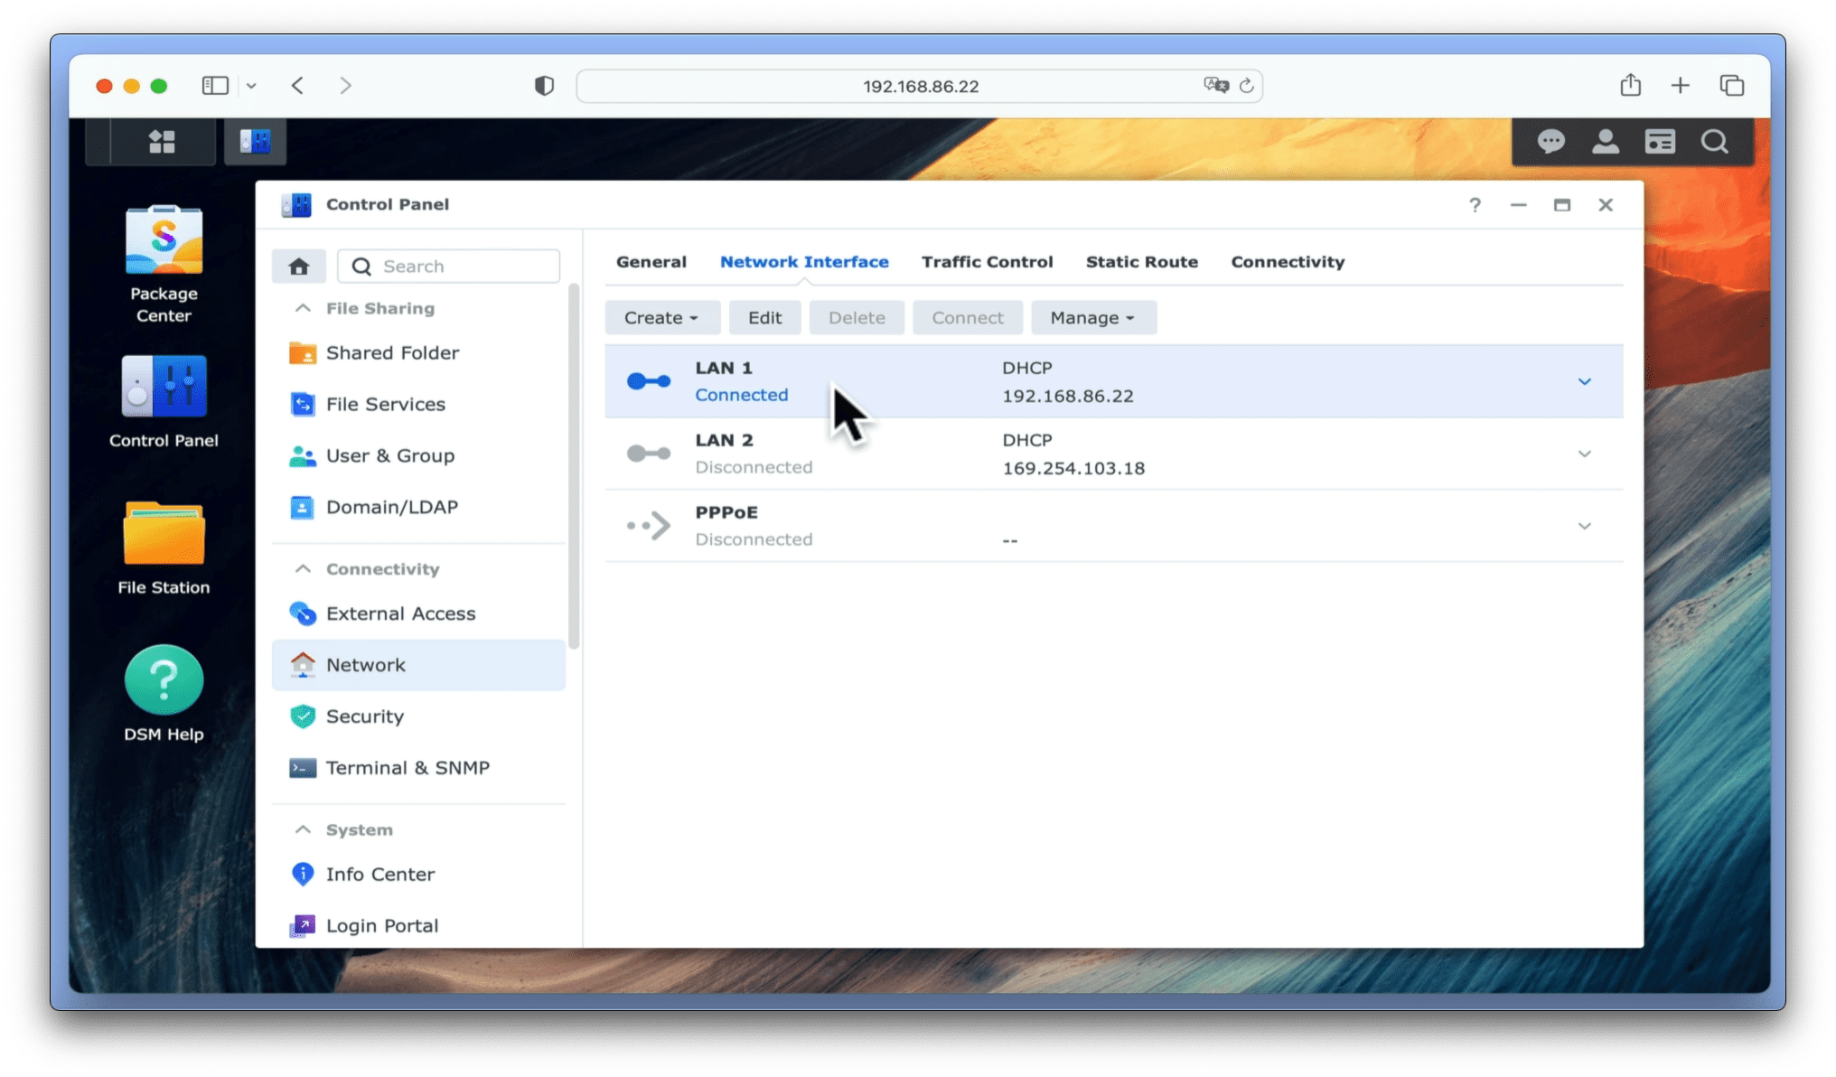
Task: Click the Delete button
Action: [x=857, y=318]
